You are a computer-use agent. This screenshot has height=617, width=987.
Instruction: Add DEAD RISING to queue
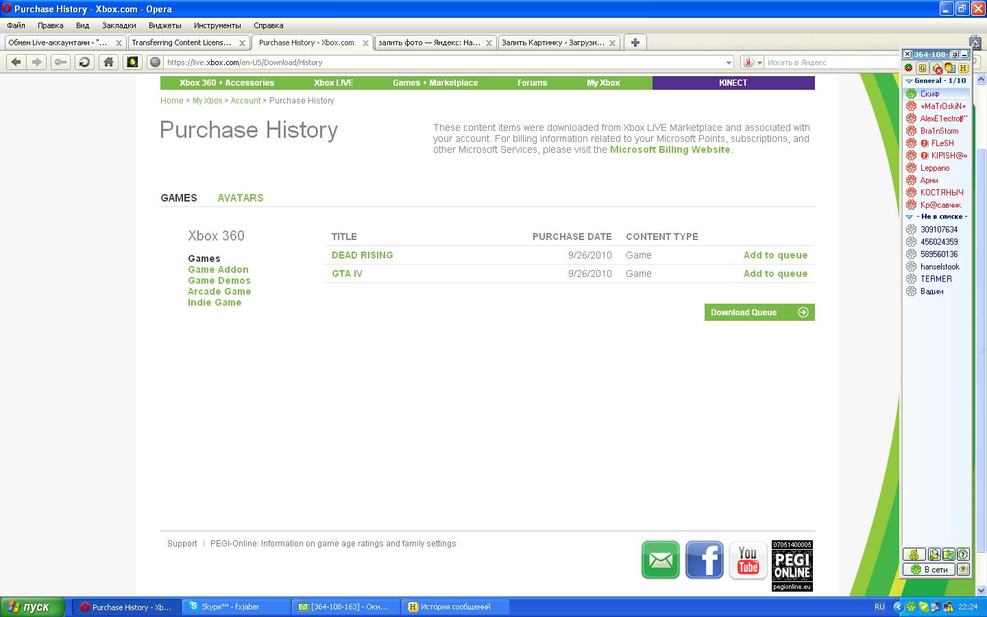(x=776, y=255)
